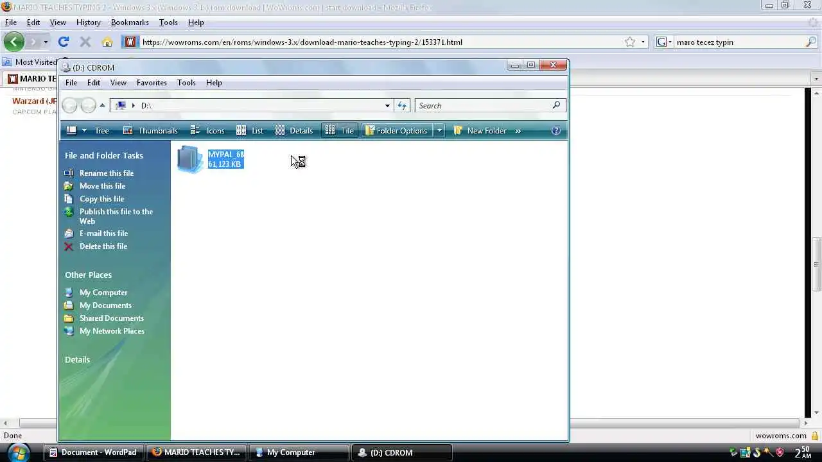
Task: Open My Documents from Other Places
Action: pyautogui.click(x=105, y=305)
